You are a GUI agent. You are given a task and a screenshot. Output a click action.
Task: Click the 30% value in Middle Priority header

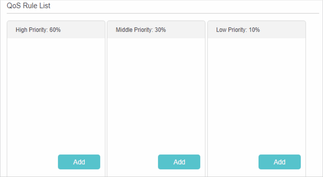(x=160, y=30)
